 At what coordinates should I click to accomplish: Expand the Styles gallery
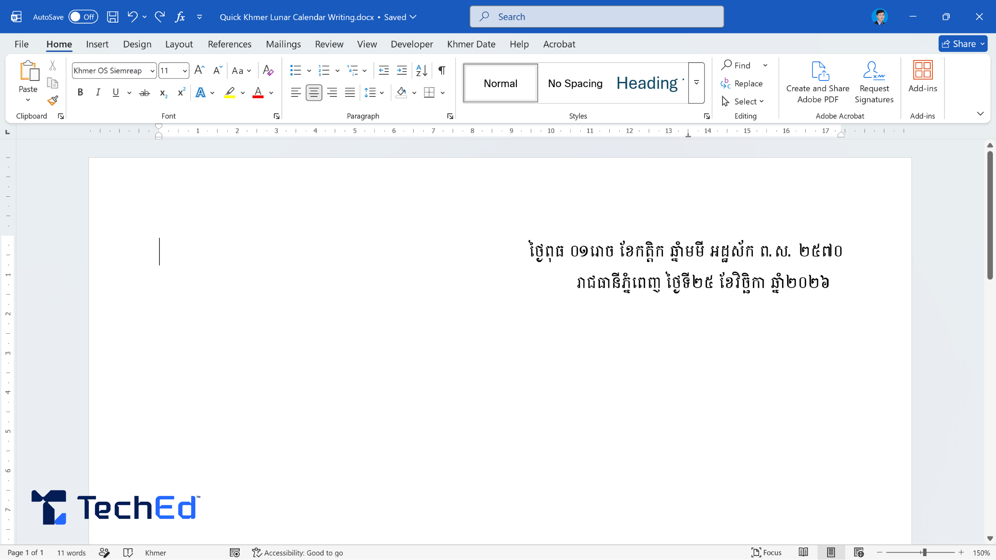tap(696, 83)
